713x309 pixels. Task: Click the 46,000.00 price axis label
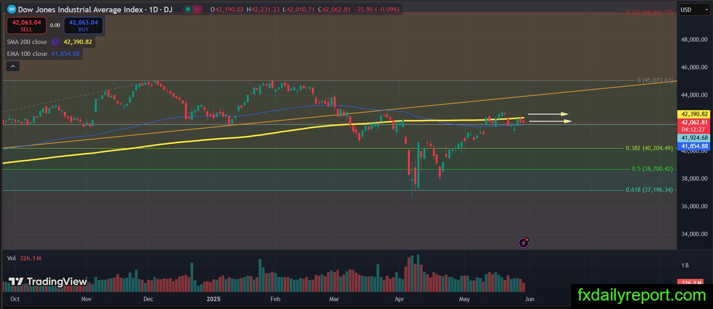click(x=694, y=67)
